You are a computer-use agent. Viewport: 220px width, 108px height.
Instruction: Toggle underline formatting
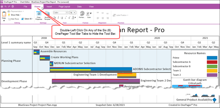pyautogui.click(x=62, y=17)
